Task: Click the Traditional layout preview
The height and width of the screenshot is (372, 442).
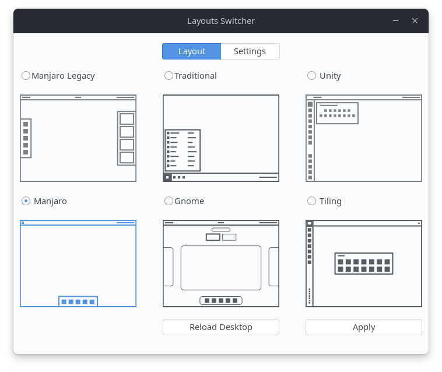Action: (221, 138)
